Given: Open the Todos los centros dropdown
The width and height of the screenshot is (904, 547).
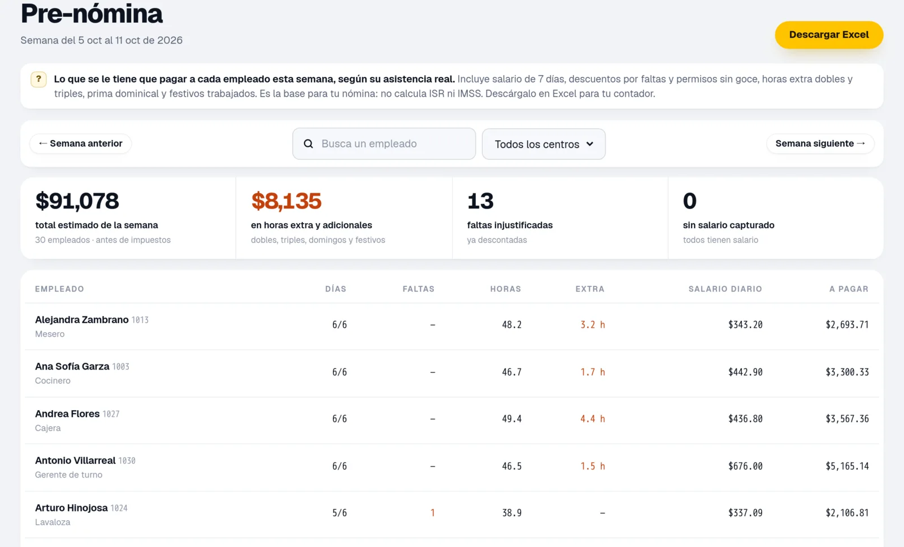Looking at the screenshot, I should pos(544,144).
